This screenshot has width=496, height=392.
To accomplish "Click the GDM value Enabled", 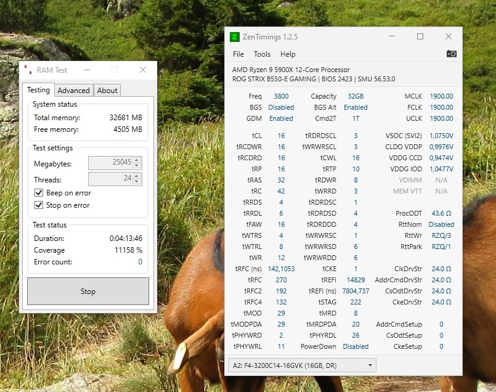I will 281,118.
